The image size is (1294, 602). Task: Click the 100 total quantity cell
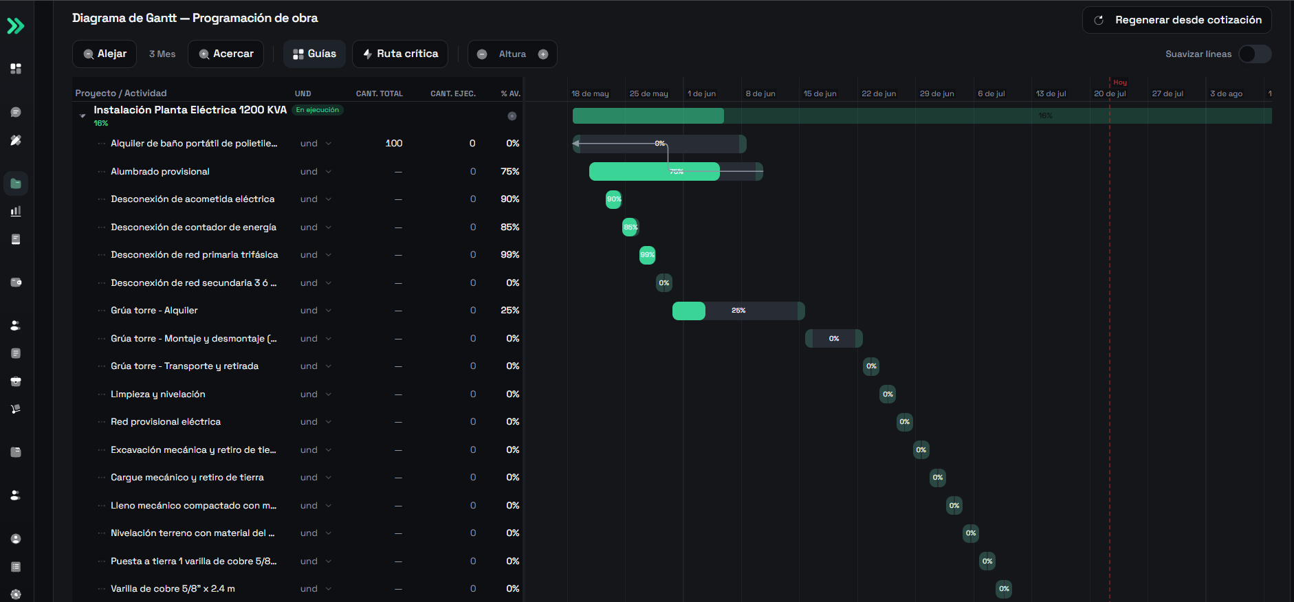click(x=394, y=144)
